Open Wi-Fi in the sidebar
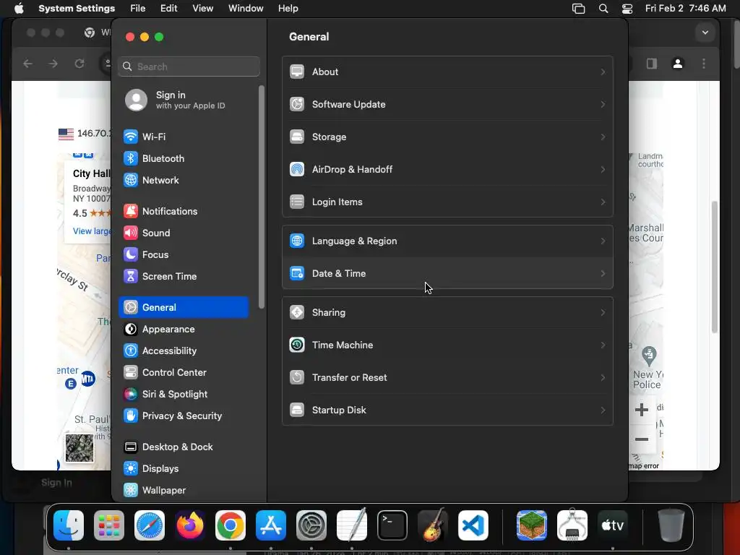The image size is (740, 555). tap(184, 137)
